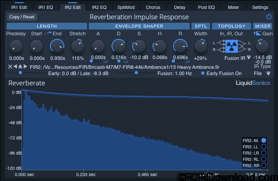
Task: Click the Start knob
Action: tap(37, 46)
